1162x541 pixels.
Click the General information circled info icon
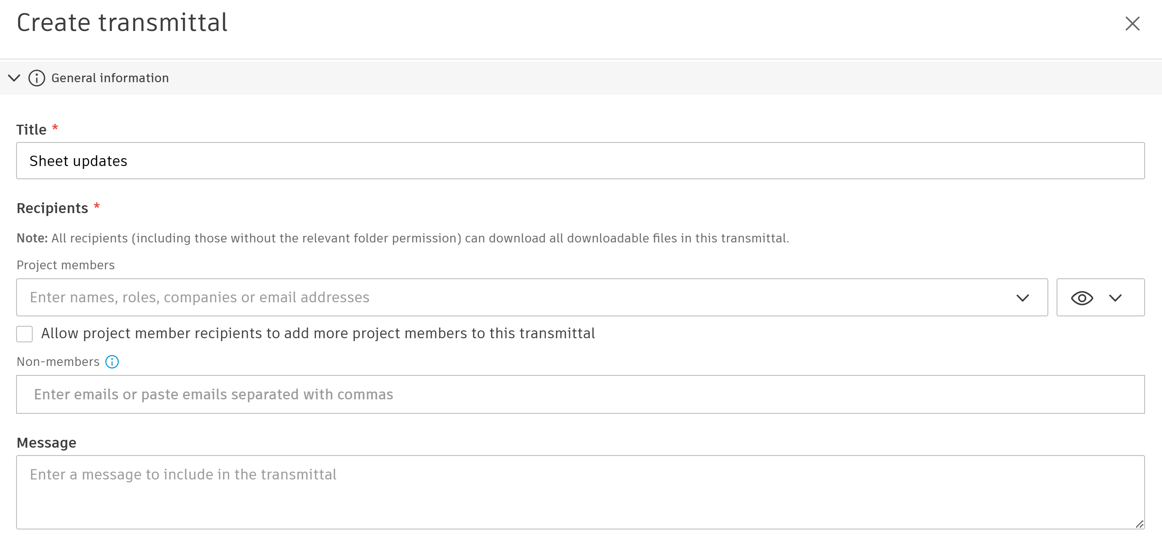click(36, 78)
